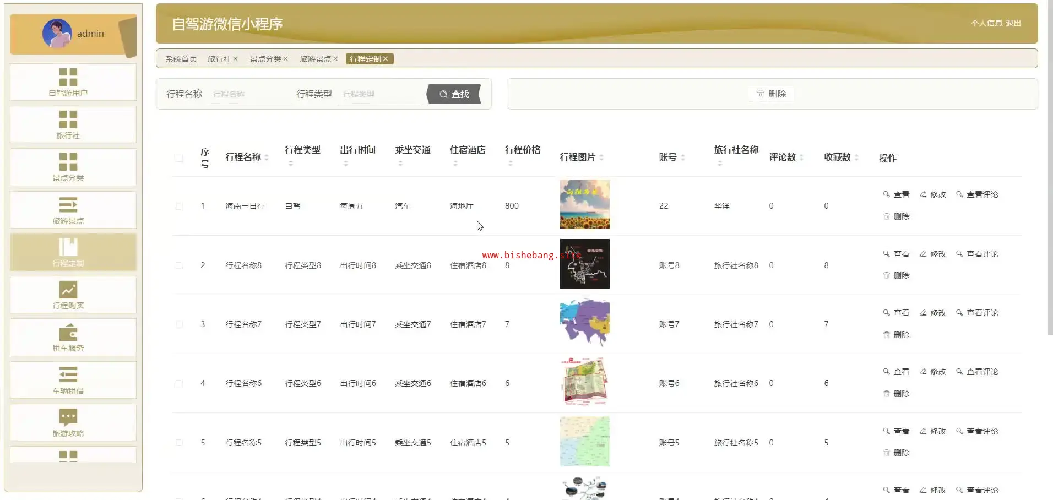Open the 自驾游用户 sidebar icon
The image size is (1053, 500).
pos(68,77)
